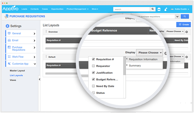Open the user contacts icon in header
194x113 pixels.
point(166,9)
